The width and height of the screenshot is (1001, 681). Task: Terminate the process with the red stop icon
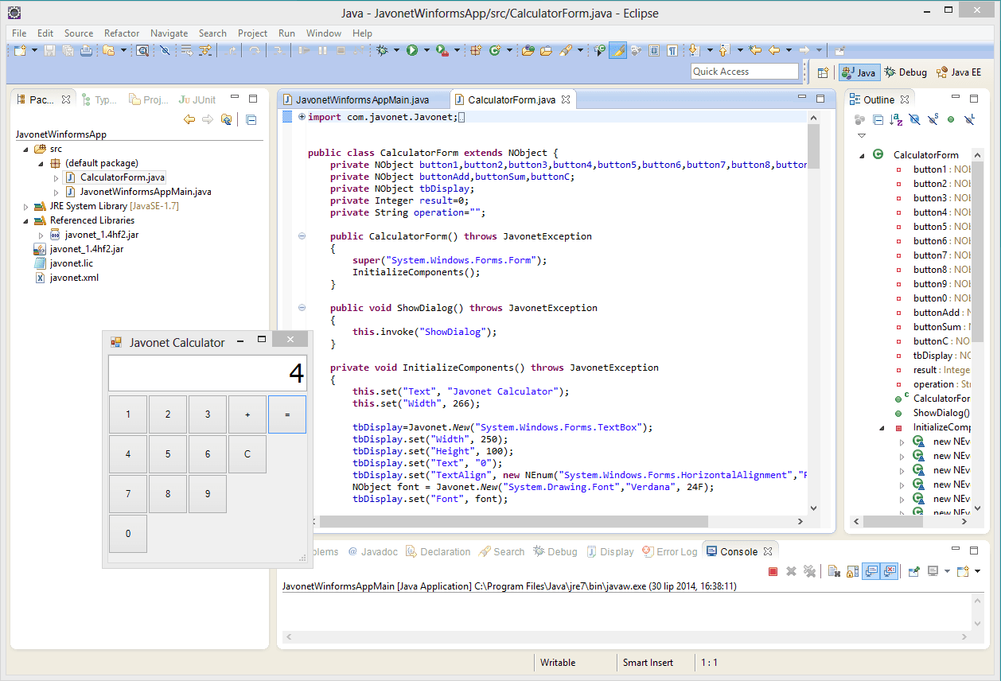pyautogui.click(x=773, y=571)
